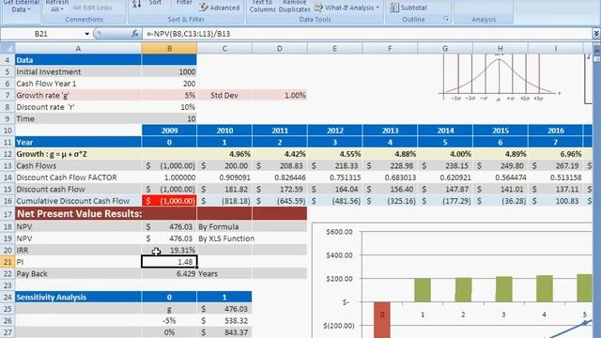
Task: Select column B header
Action: tap(169, 48)
